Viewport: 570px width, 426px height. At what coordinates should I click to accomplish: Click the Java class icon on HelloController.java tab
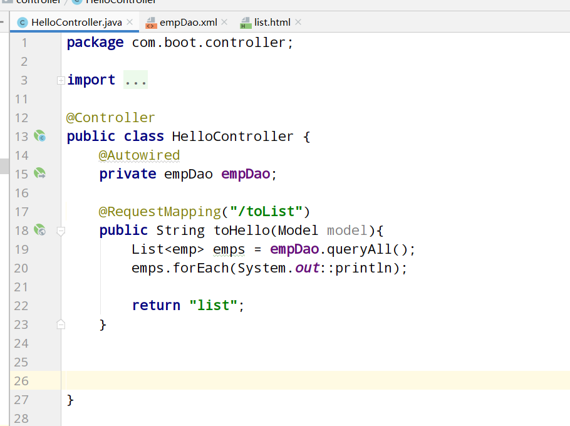(x=23, y=23)
